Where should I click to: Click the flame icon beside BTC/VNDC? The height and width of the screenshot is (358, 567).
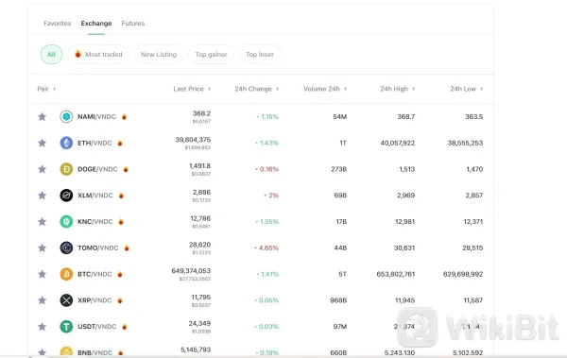[x=120, y=274]
